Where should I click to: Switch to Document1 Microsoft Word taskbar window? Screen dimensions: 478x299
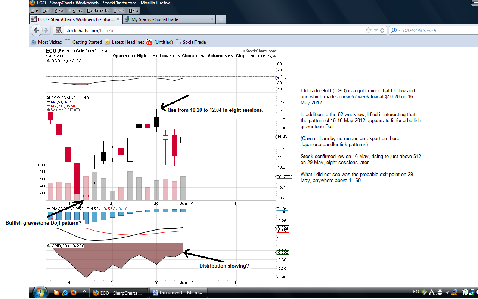[179, 293]
